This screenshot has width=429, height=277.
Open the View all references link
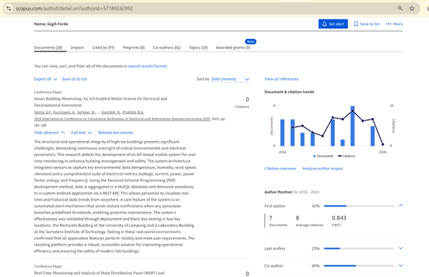[281, 79]
